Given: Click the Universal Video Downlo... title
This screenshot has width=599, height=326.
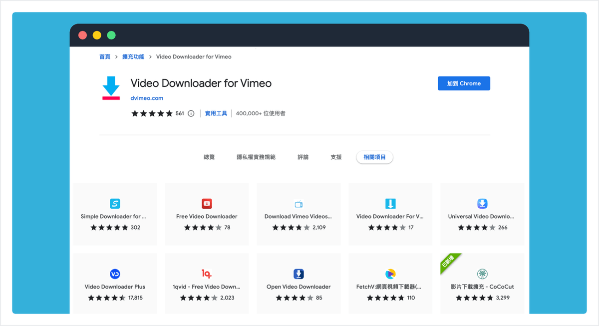Looking at the screenshot, I should tap(481, 217).
